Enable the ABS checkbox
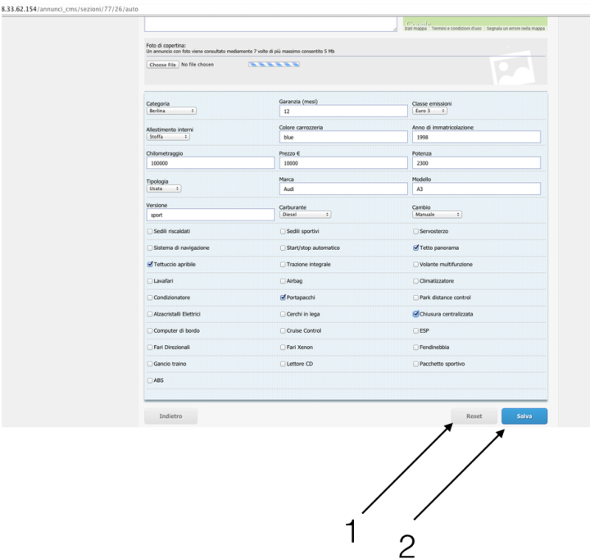590x559 pixels. (x=149, y=379)
